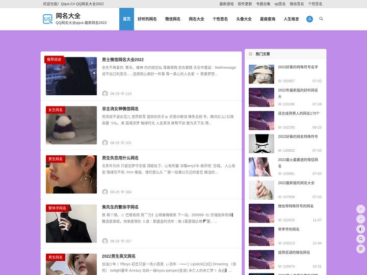Click the grid icon next to 热门文章
Viewport: 367px width, 275px height.
point(250,54)
